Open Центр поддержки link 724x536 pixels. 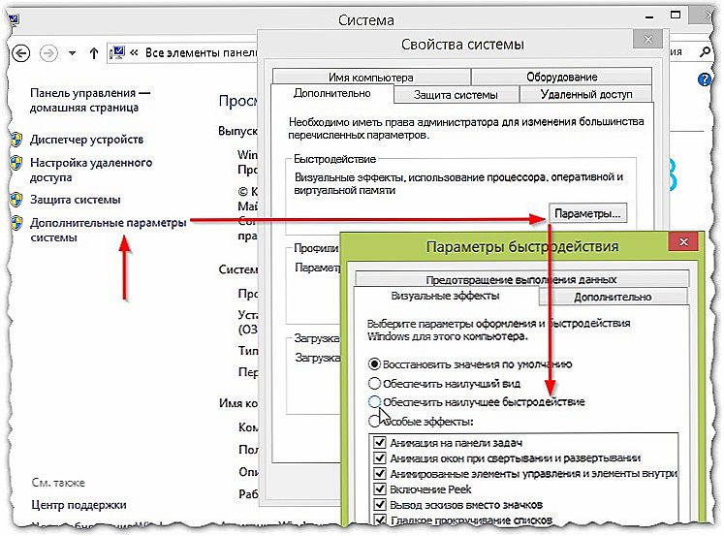pos(79,505)
